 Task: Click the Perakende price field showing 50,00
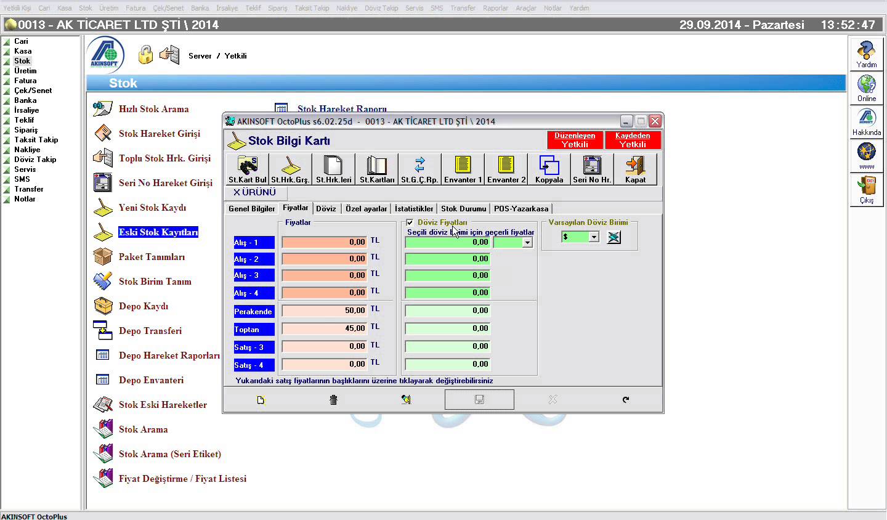point(324,311)
